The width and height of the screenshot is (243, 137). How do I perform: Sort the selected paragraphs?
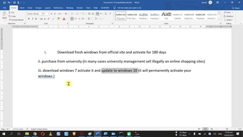(x=106, y=14)
